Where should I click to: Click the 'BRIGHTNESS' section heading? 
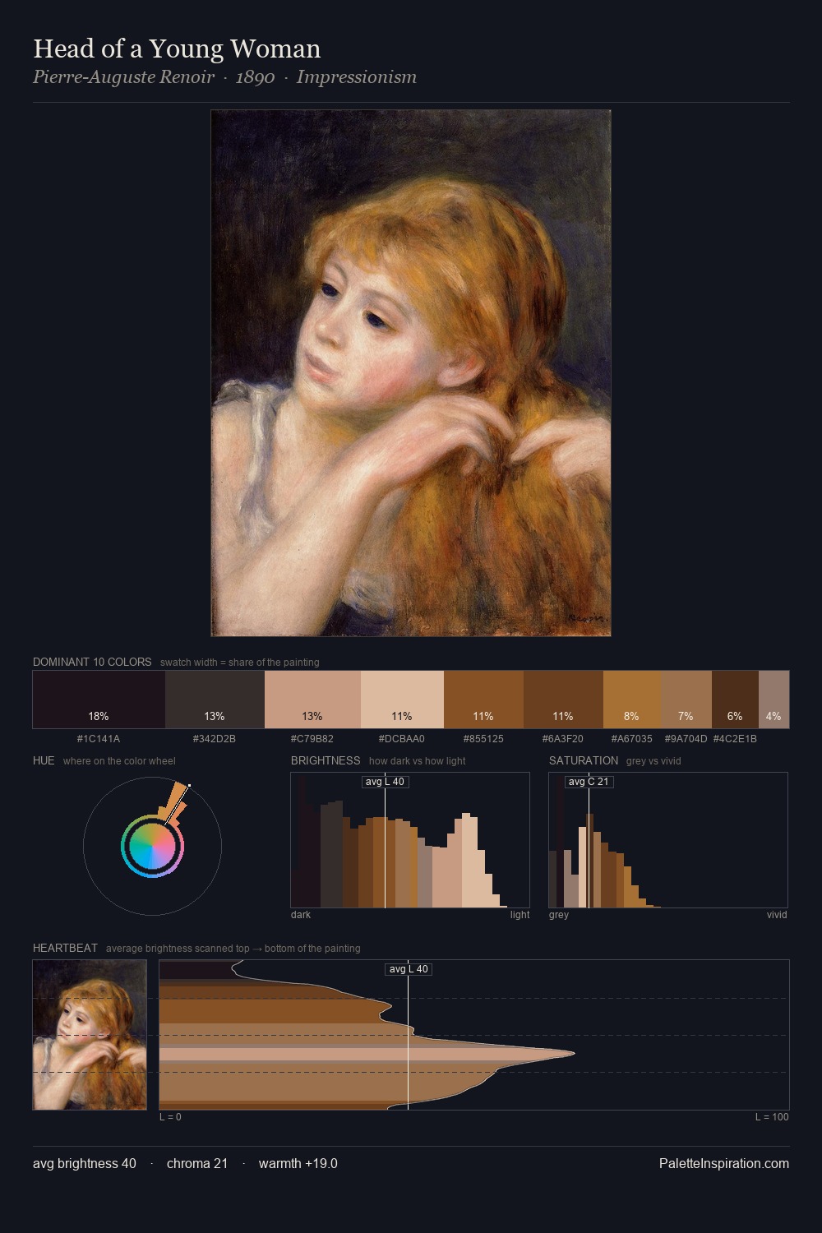tap(326, 760)
